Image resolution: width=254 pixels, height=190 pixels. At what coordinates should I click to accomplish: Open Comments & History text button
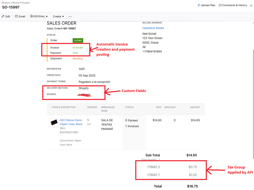tap(234, 5)
